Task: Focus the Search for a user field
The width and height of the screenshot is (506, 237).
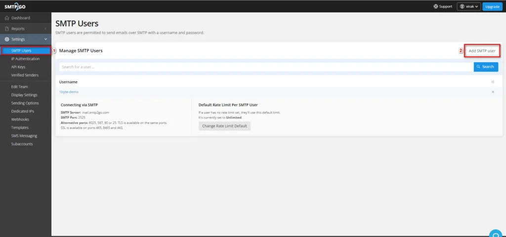Action: click(265, 67)
